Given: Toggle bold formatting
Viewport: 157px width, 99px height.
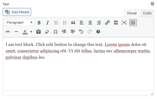Looking at the screenshot, I should point(39,23).
